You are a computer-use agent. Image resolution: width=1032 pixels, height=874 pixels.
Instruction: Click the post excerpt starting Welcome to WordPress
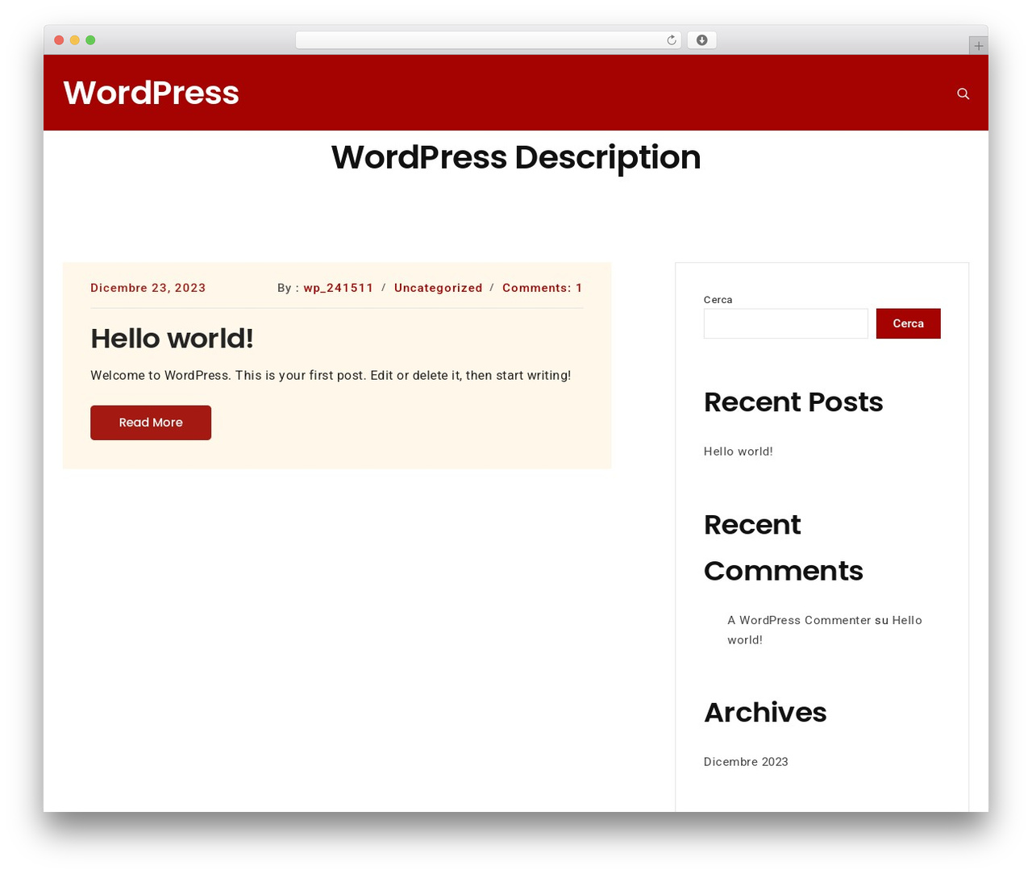331,376
